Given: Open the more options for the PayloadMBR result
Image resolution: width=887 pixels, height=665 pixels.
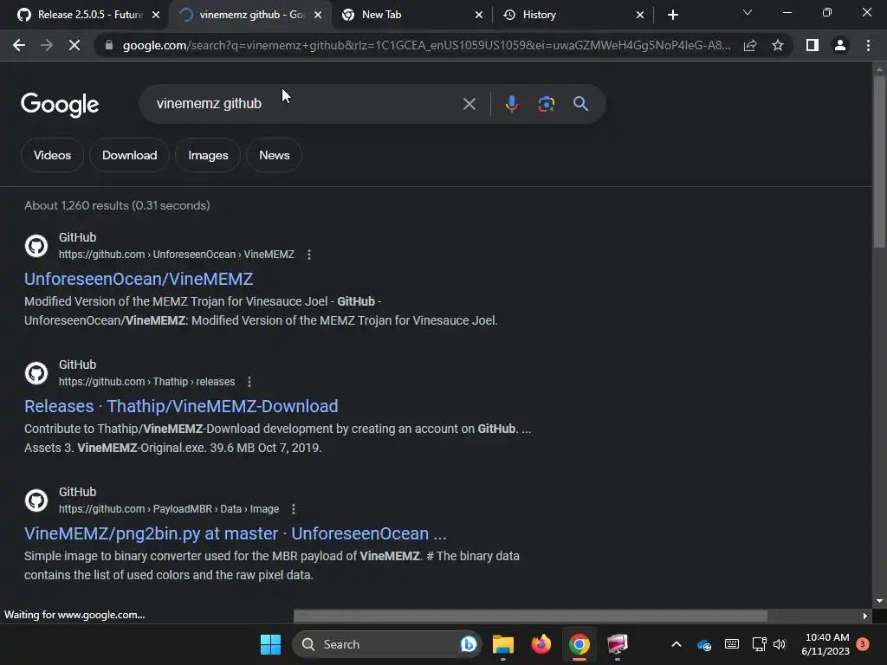Looking at the screenshot, I should click(294, 509).
